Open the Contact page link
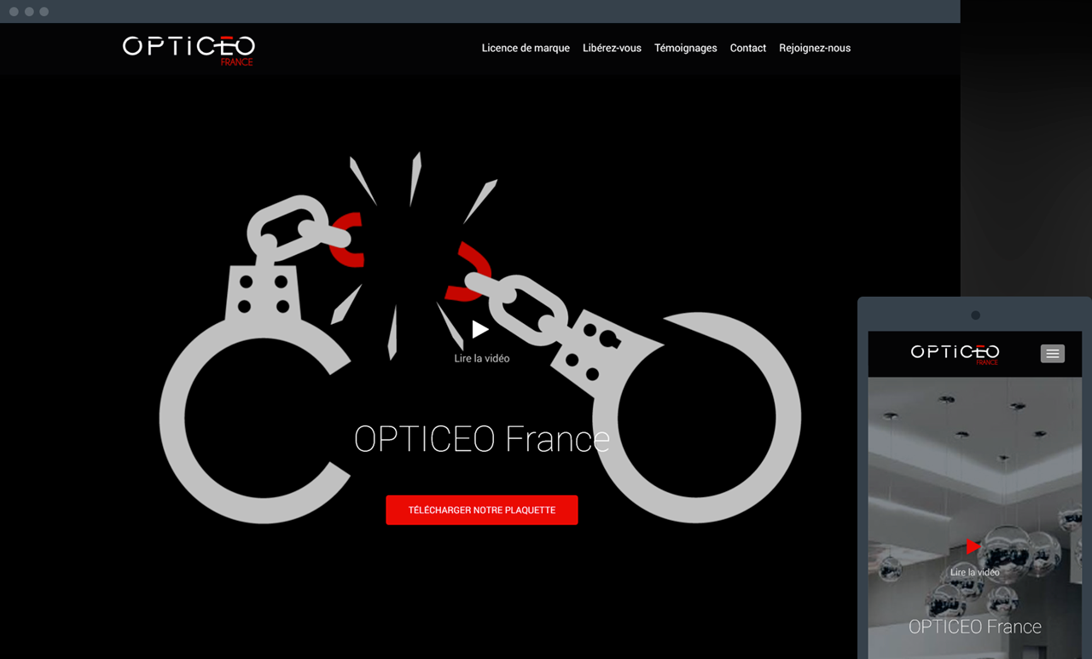Screen dimensions: 1092x659 pos(747,49)
